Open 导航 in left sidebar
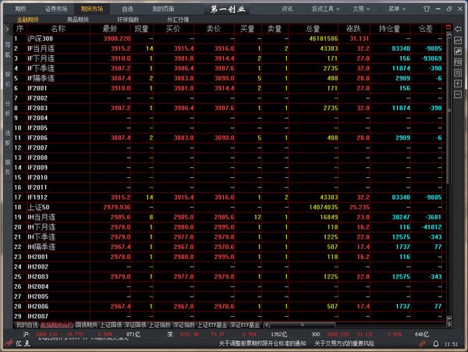 pos(8,49)
